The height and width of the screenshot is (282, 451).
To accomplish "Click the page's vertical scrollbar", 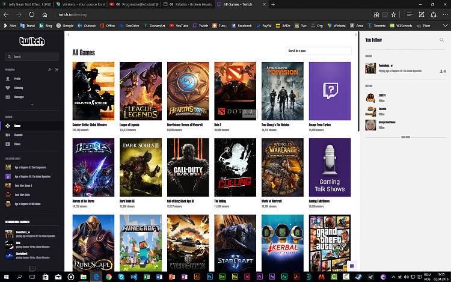I will click(x=358, y=81).
